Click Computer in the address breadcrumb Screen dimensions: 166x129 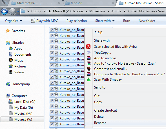(39, 11)
